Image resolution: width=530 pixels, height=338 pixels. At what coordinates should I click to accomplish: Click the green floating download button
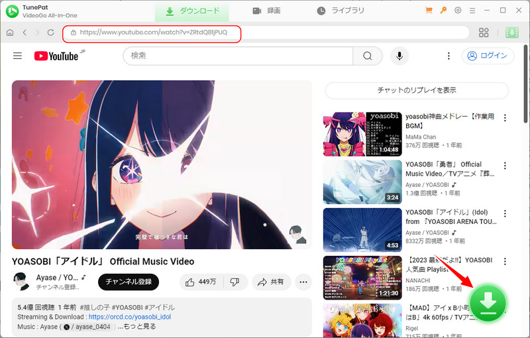pos(488,303)
